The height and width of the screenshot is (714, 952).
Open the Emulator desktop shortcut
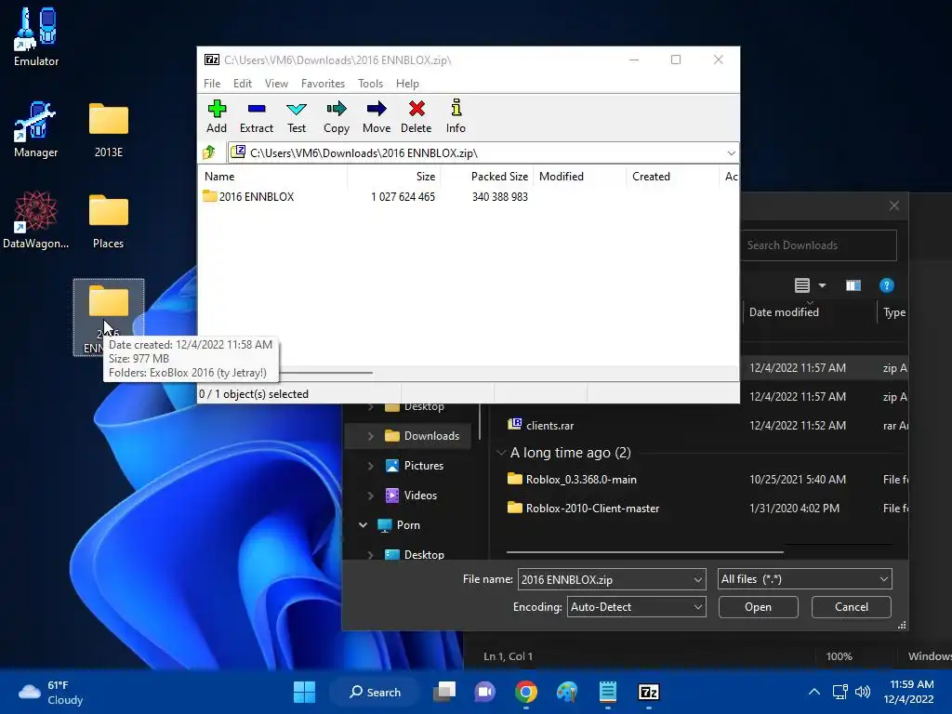[36, 36]
